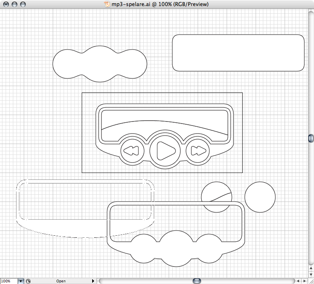Click the vertical scroll down arrow
The height and width of the screenshot is (284, 314).
[x=311, y=274]
